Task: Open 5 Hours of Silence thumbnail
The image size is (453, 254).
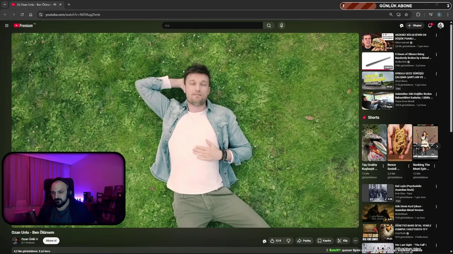Action: (378, 61)
